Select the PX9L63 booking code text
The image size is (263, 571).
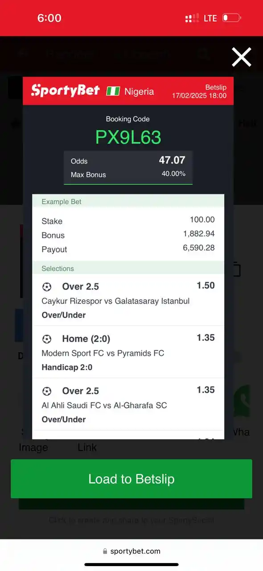pos(128,137)
